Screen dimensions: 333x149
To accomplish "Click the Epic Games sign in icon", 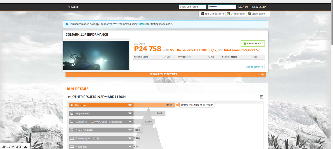I will (x=203, y=14).
